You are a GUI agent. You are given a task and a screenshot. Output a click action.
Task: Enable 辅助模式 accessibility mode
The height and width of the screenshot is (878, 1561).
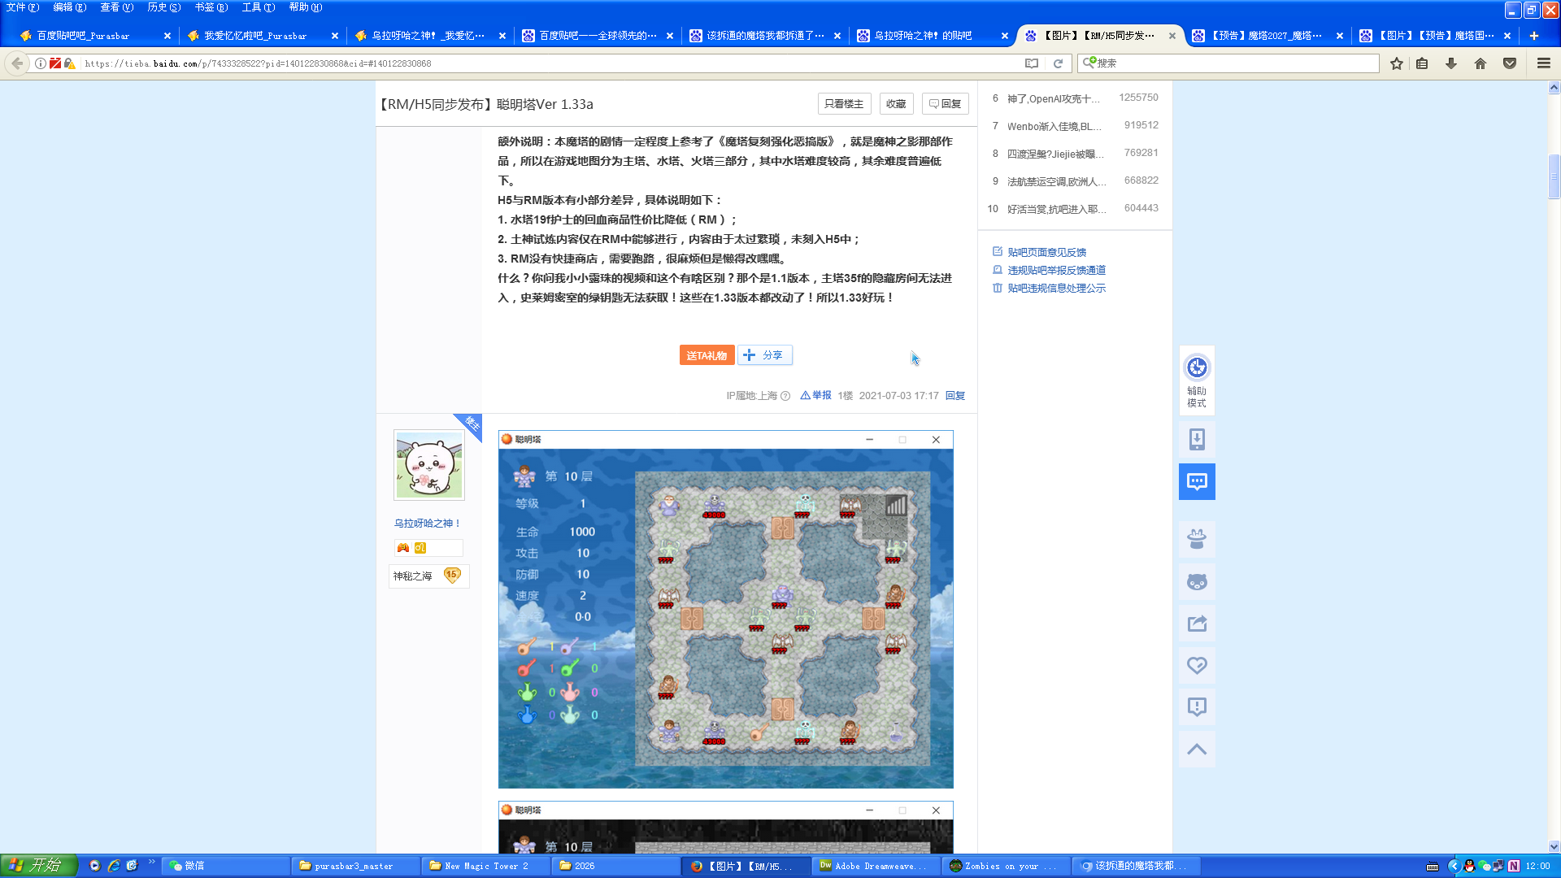pos(1197,380)
